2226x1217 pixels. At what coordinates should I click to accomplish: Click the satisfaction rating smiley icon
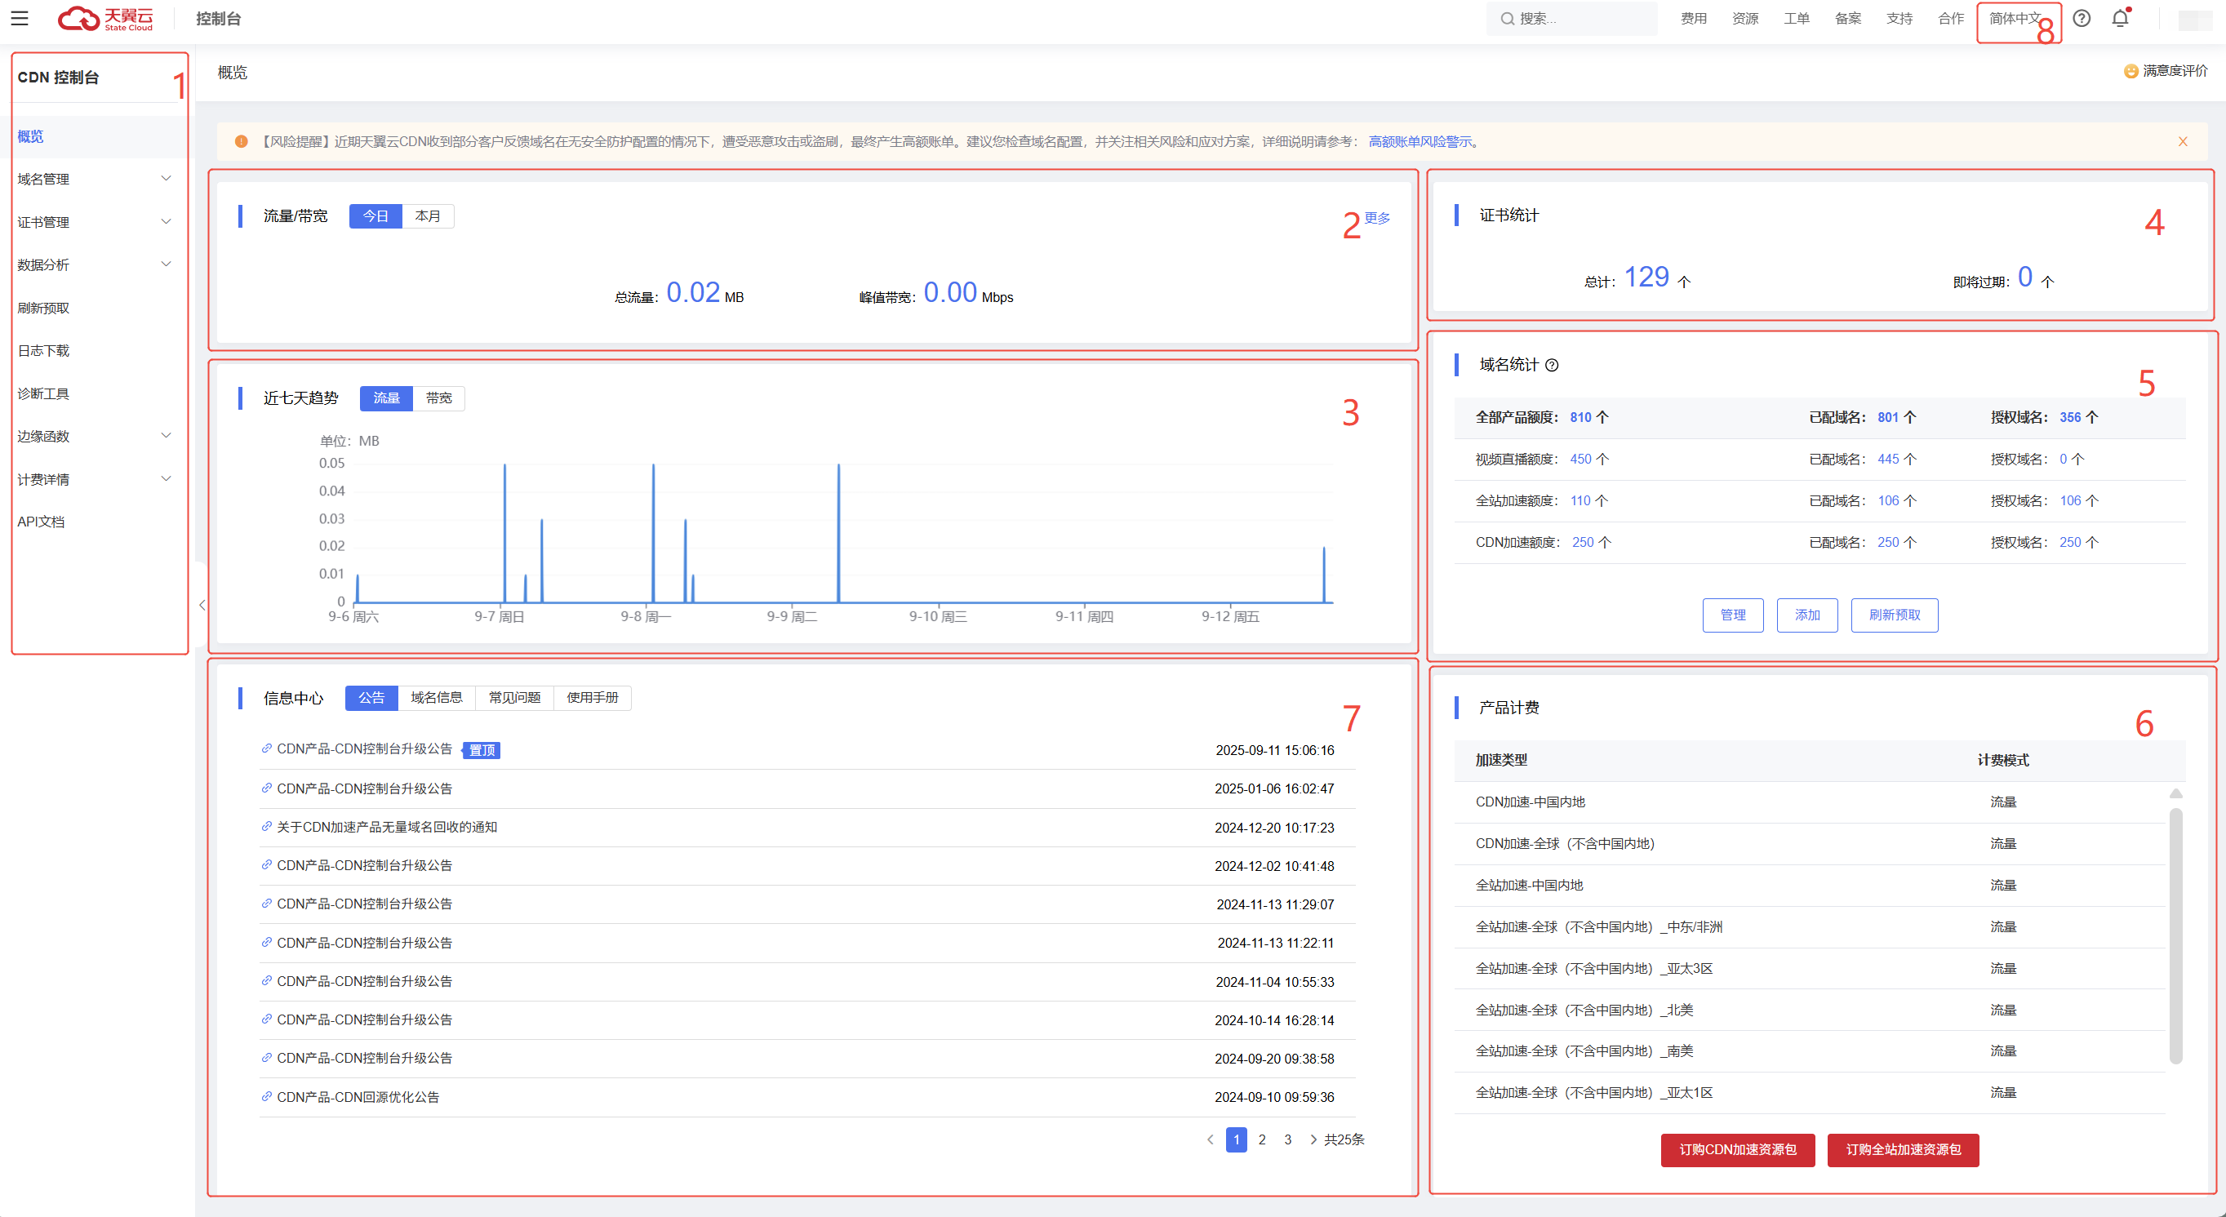[x=2131, y=72]
